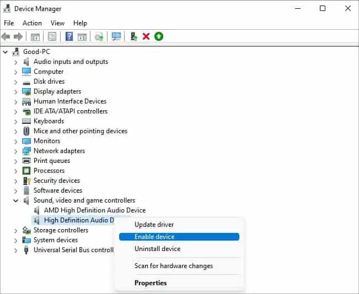Click the Good-PC computer icon
The width and height of the screenshot is (359, 294).
(x=16, y=52)
